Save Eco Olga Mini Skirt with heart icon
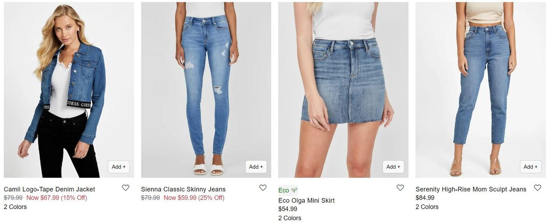549x223 pixels. (x=400, y=188)
